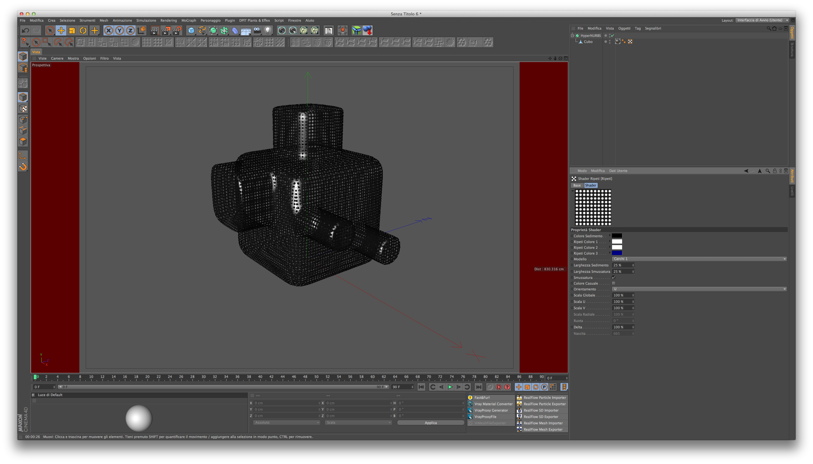Toggle X axis lock

pos(109,31)
